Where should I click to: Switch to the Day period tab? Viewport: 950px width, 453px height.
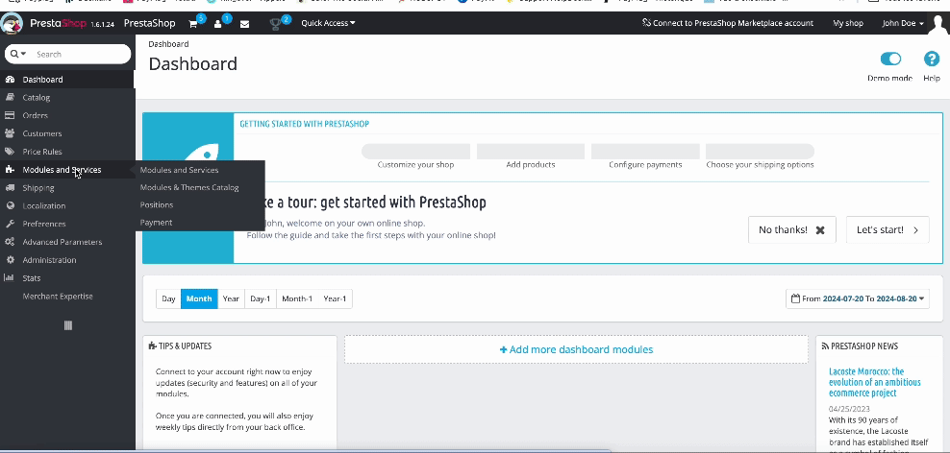168,298
